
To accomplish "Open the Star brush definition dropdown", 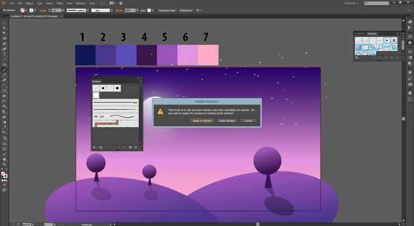I will [x=112, y=10].
